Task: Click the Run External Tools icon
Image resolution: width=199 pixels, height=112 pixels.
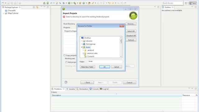Action: [x=75, y=3]
